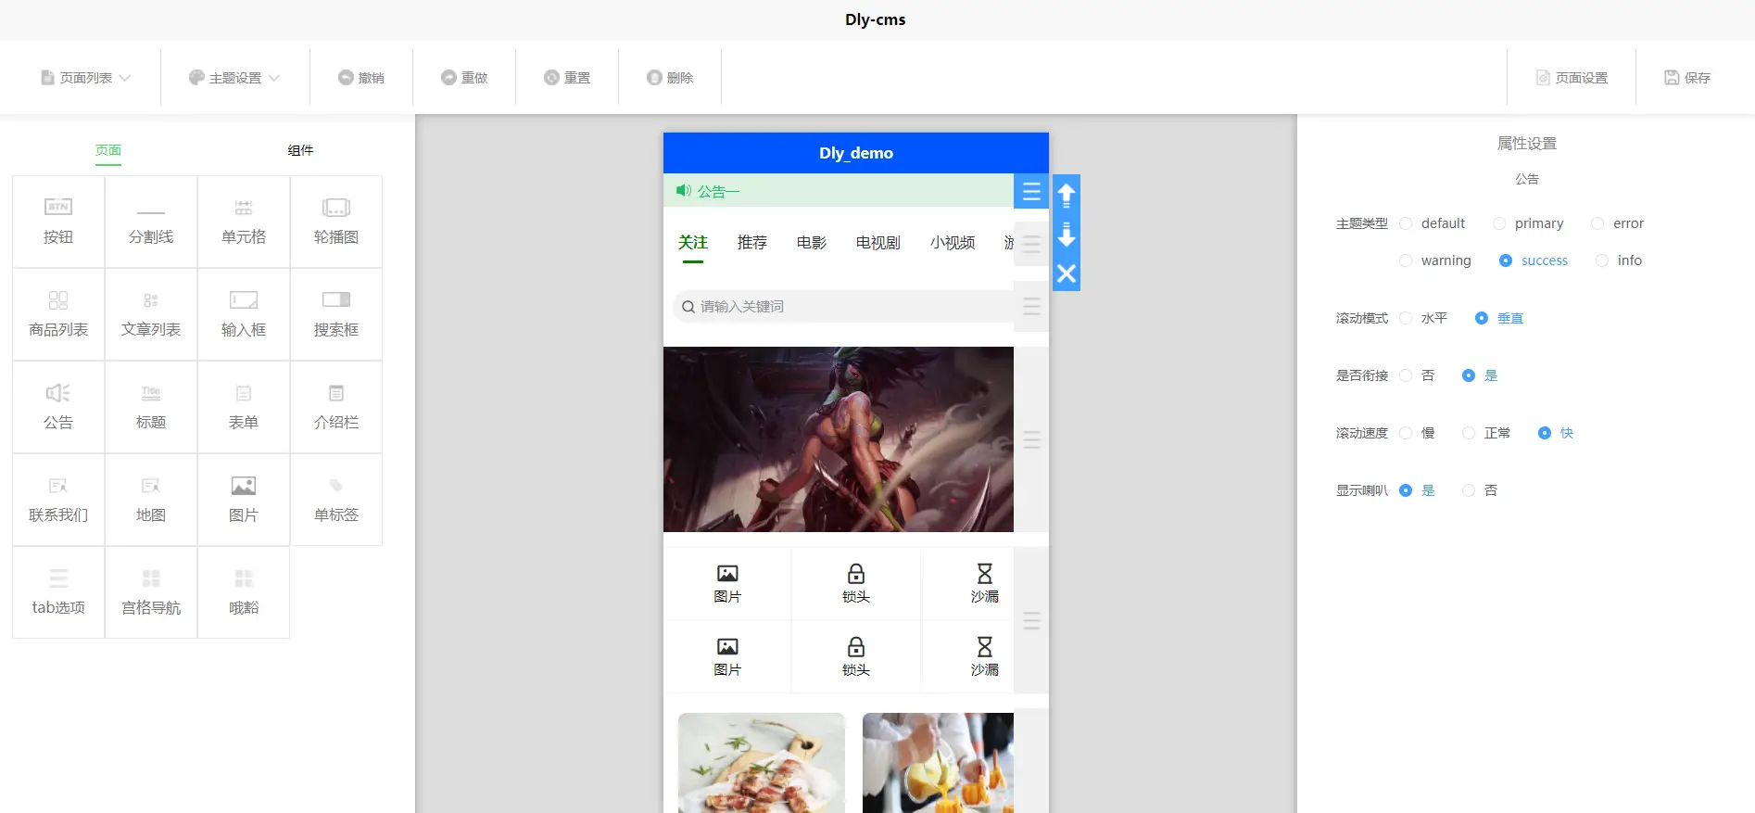Set 是否衔接 to 否
This screenshot has height=813, width=1755.
1417,375
